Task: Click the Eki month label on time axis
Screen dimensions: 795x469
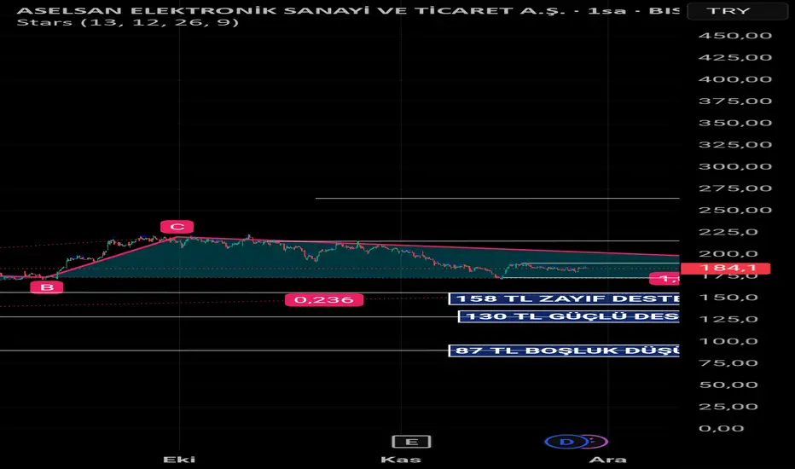Action: tap(179, 460)
